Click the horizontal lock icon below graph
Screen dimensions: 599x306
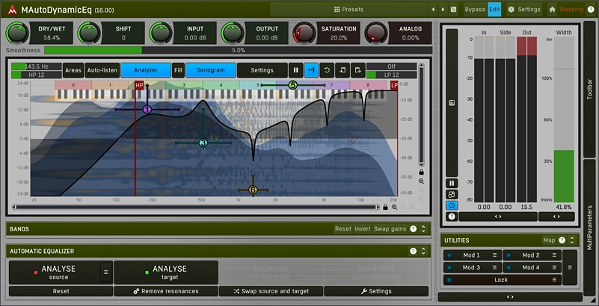(x=385, y=207)
